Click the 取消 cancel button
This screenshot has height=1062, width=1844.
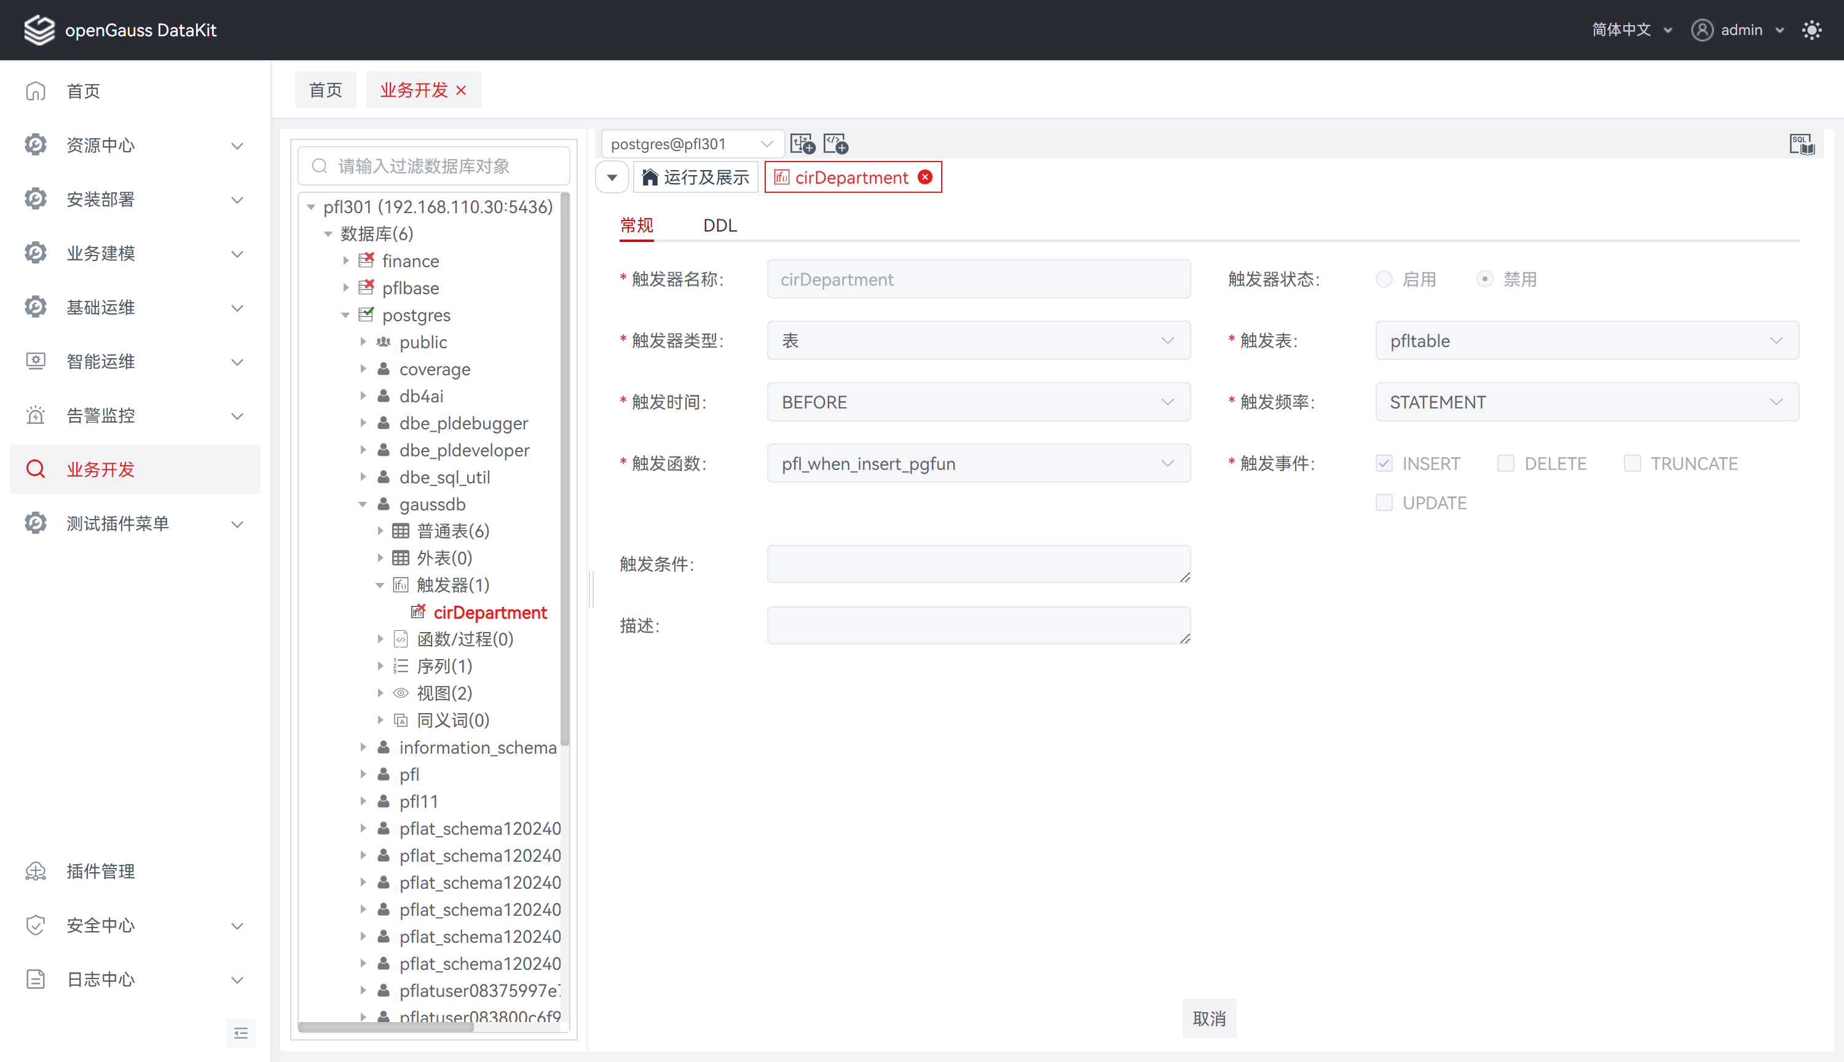click(1209, 1018)
